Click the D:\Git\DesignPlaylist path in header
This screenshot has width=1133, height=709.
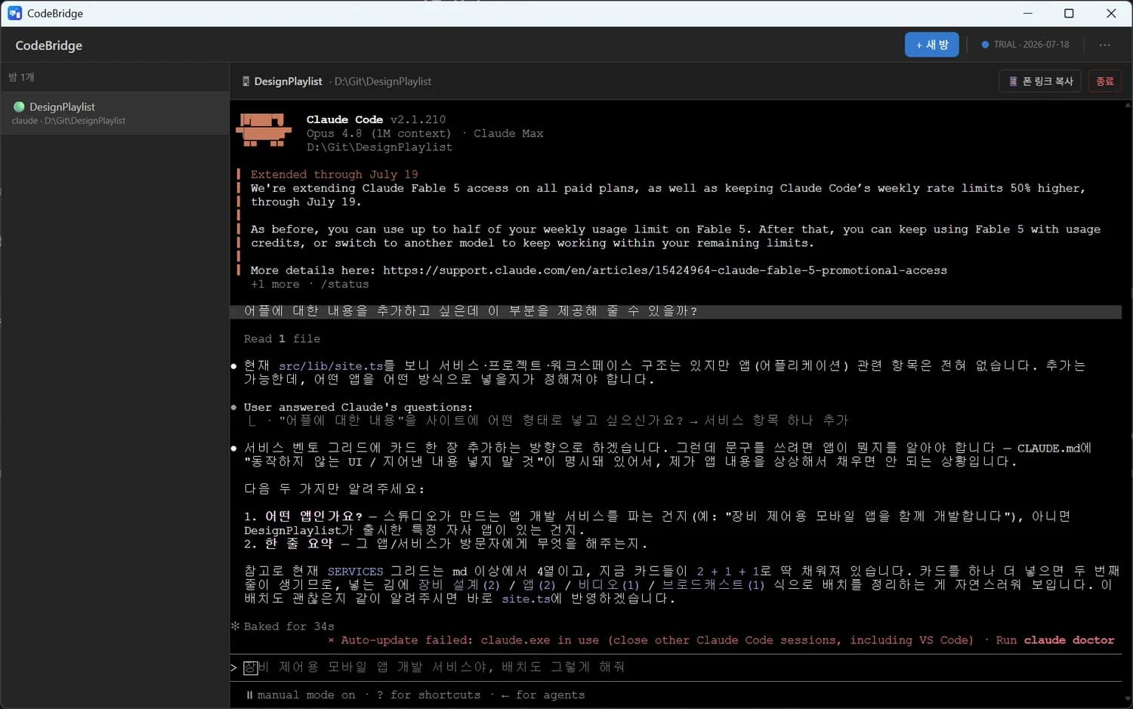[x=383, y=81]
